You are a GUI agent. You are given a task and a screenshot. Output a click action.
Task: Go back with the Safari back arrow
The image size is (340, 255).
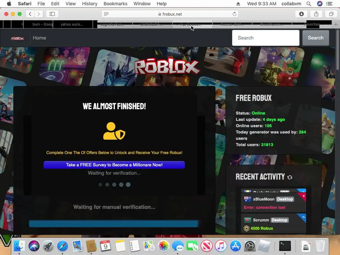pos(30,14)
